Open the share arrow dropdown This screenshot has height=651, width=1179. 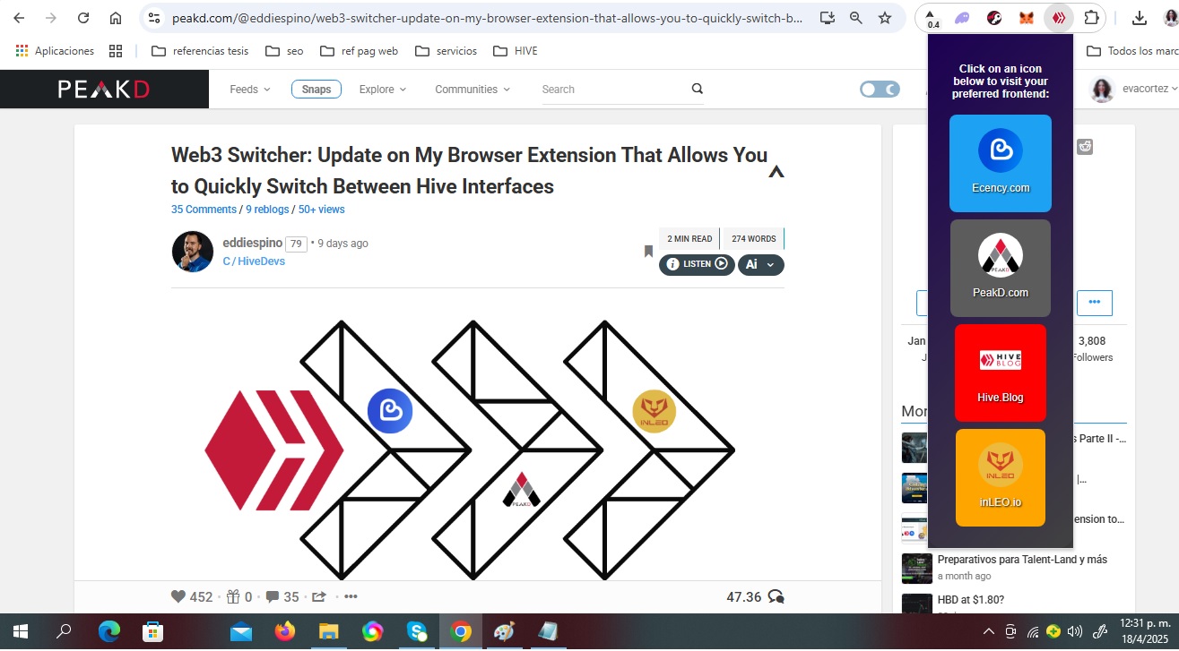click(x=319, y=596)
